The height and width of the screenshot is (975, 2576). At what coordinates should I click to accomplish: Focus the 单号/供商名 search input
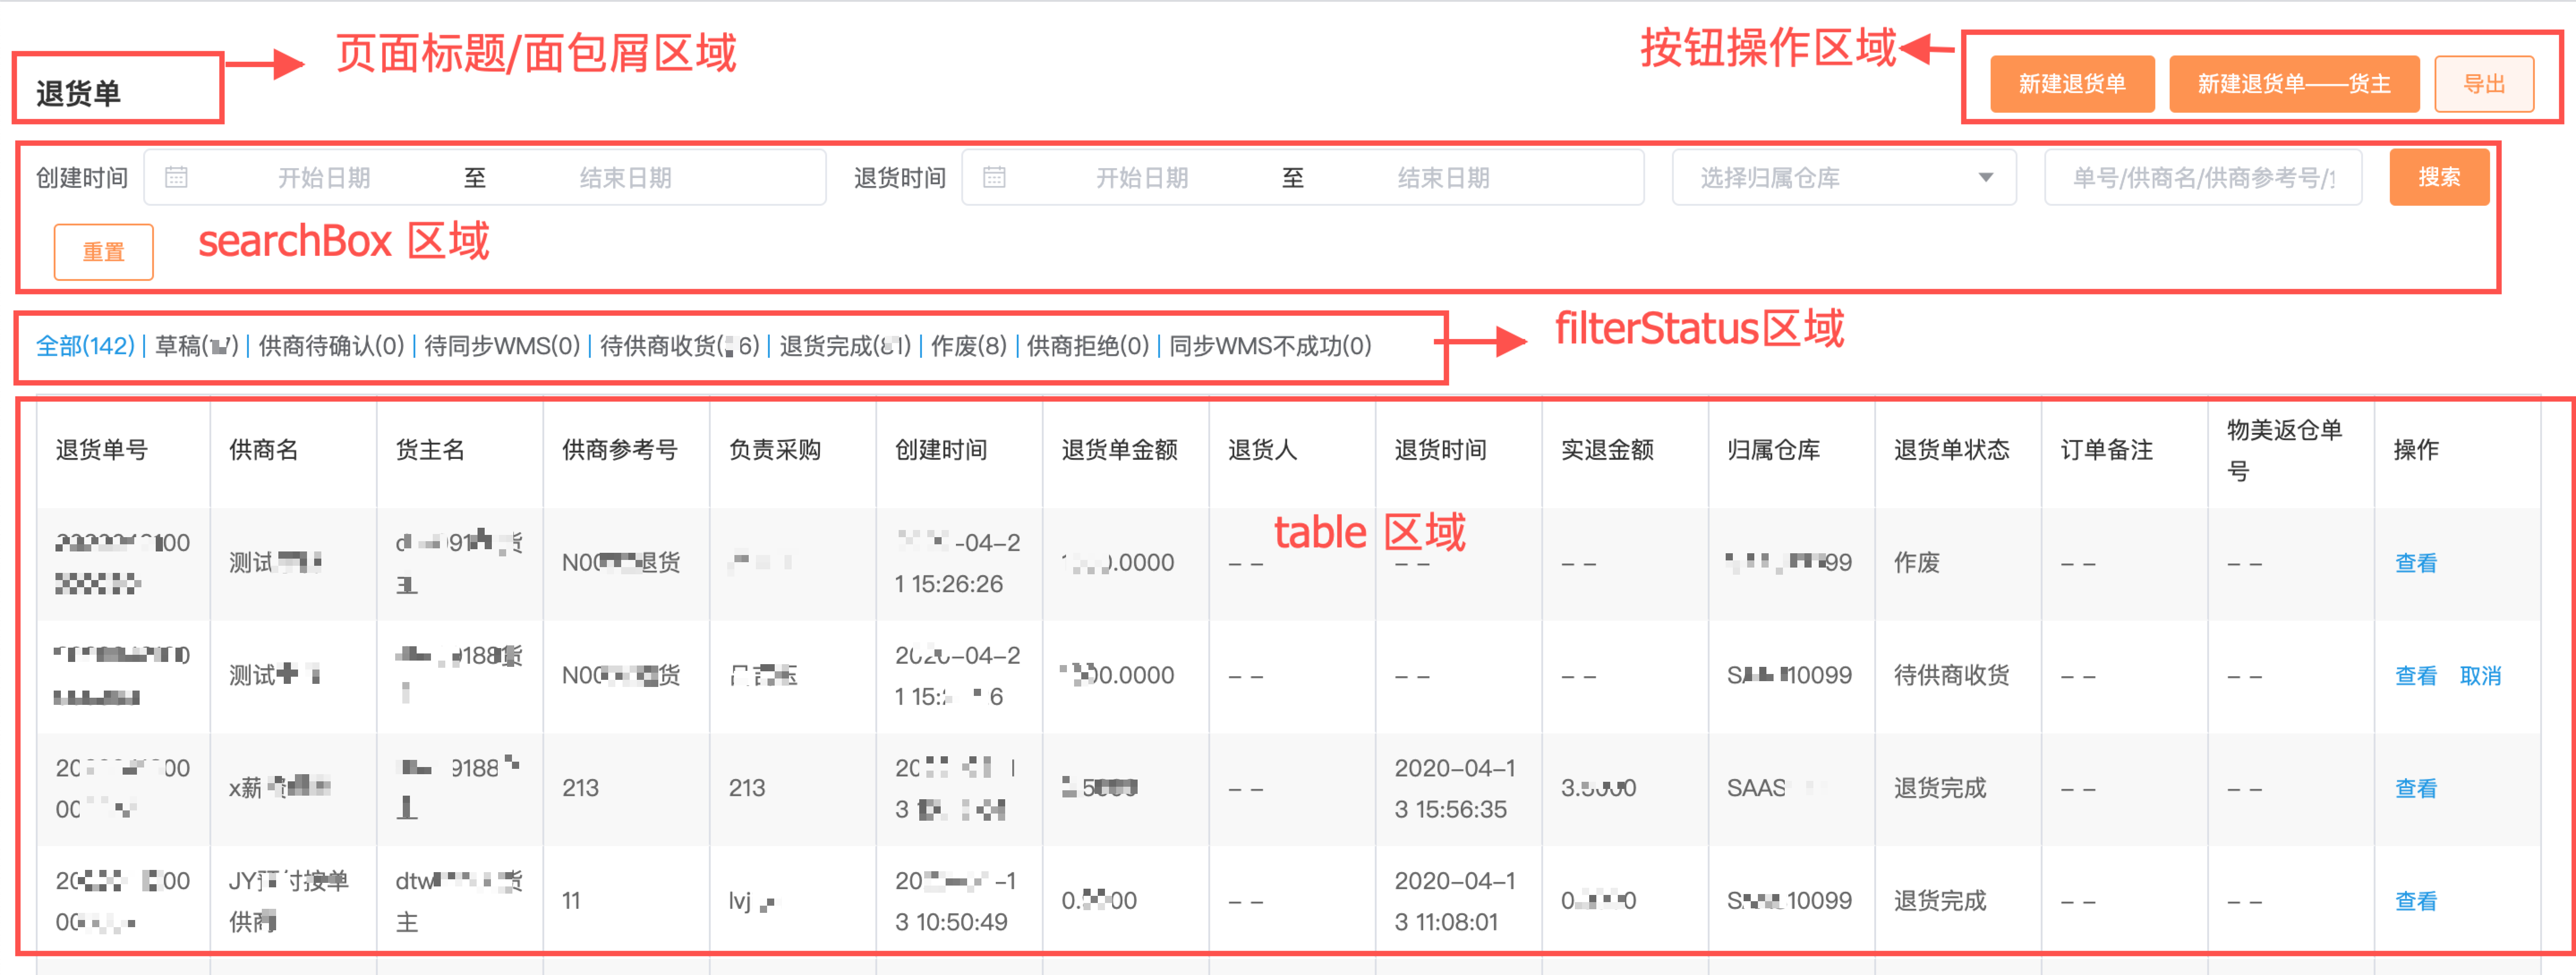pos(2203,178)
